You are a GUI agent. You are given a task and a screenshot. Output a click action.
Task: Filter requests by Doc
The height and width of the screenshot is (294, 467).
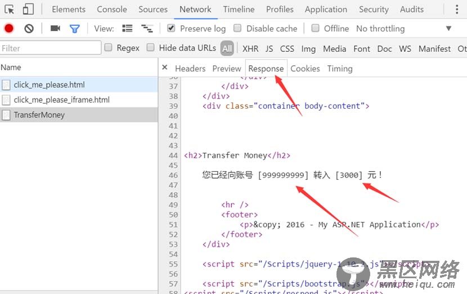tap(384, 48)
